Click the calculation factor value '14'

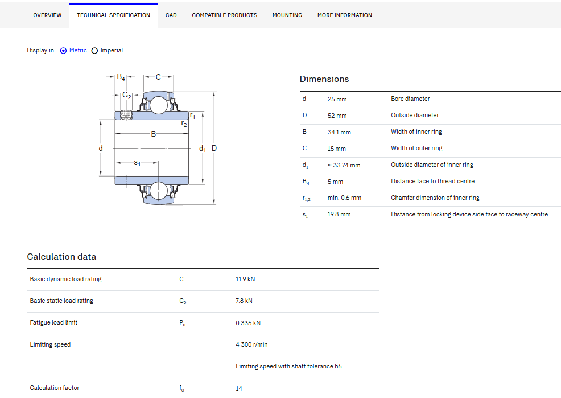(x=238, y=388)
